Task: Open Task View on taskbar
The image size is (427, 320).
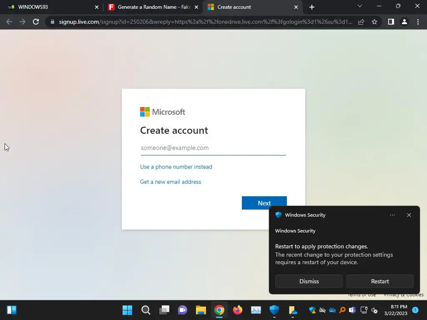Action: (164, 310)
